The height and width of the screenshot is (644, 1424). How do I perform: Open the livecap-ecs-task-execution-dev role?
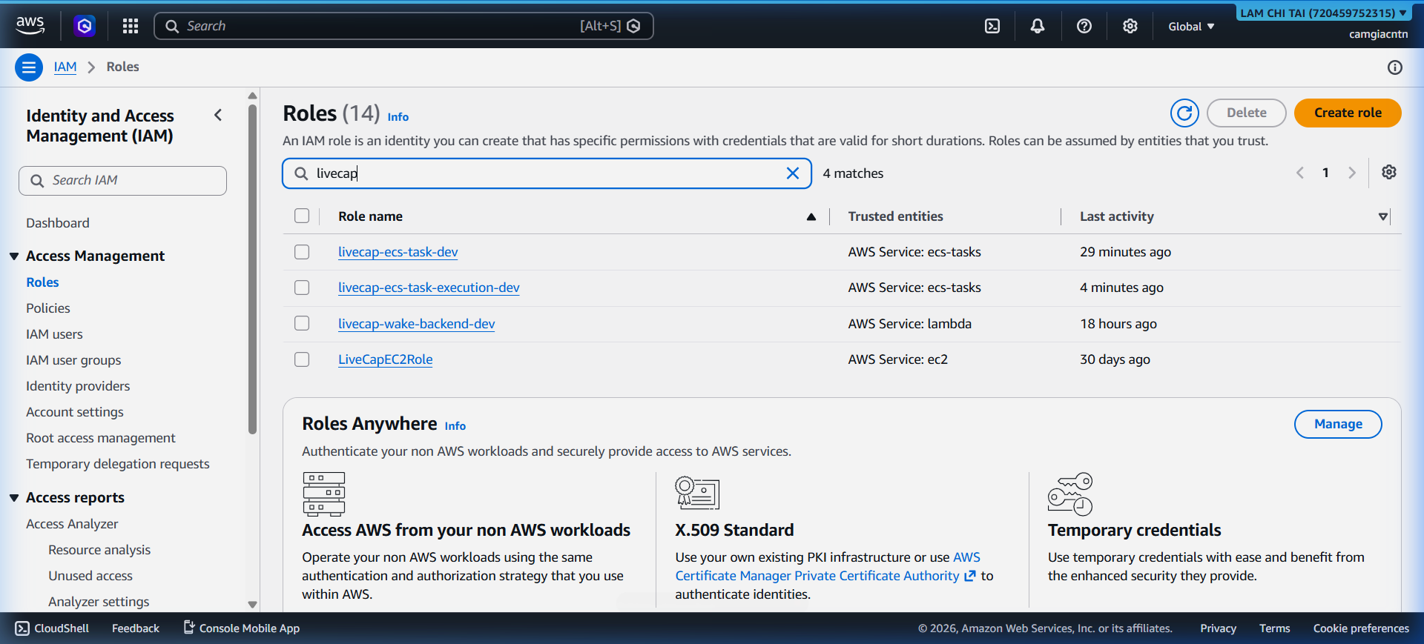(x=429, y=288)
